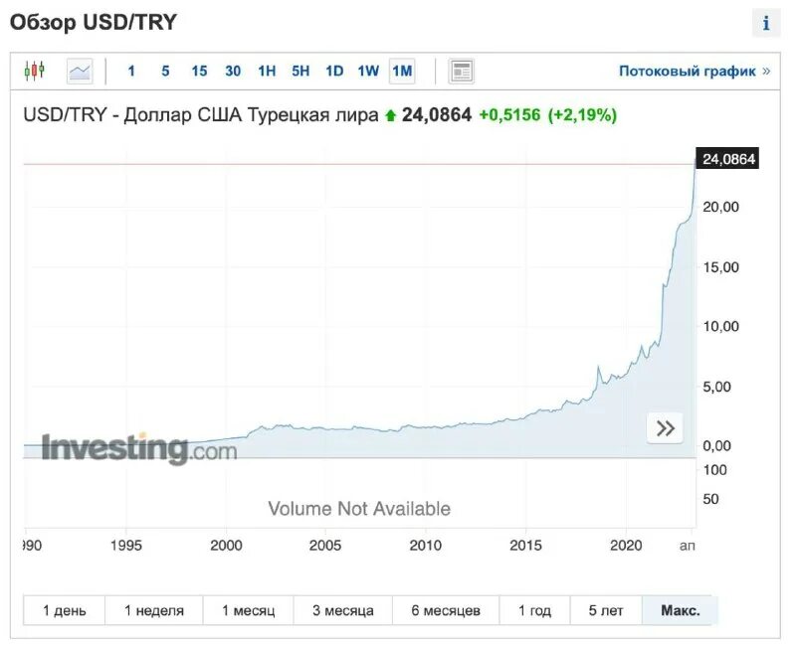
Task: Select the 1-minute interval
Action: click(x=131, y=71)
